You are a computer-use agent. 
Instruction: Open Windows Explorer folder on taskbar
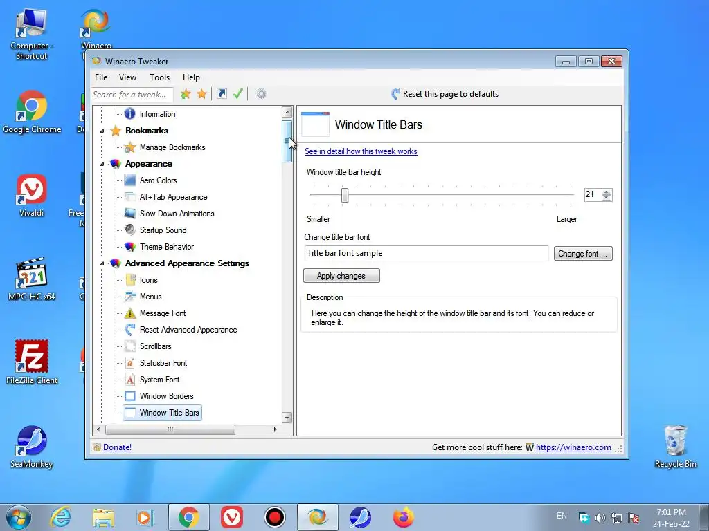103,517
